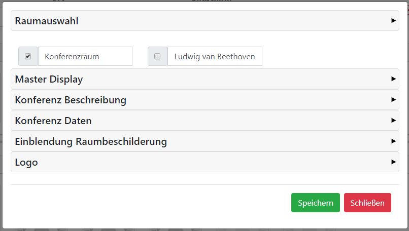Expand the Raumauswahl section arrow
Screen dimensions: 409x231
(x=393, y=21)
